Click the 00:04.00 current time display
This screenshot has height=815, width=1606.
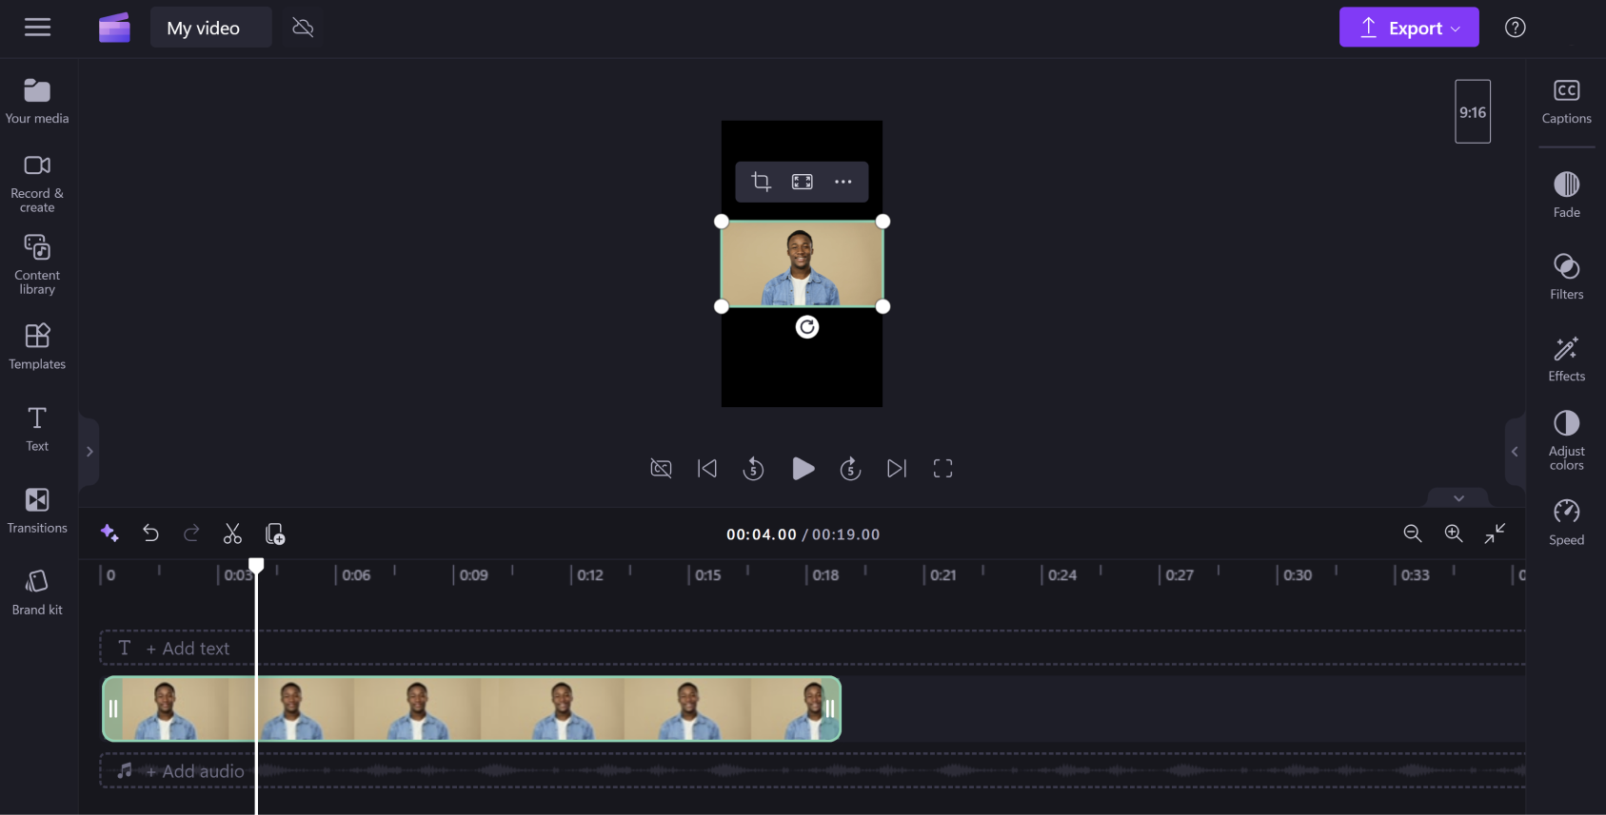click(x=761, y=534)
